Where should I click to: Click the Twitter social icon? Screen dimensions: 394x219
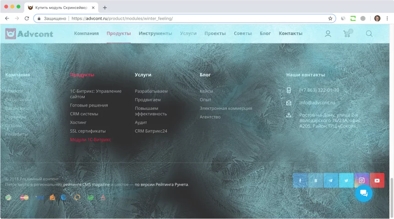pyautogui.click(x=346, y=181)
